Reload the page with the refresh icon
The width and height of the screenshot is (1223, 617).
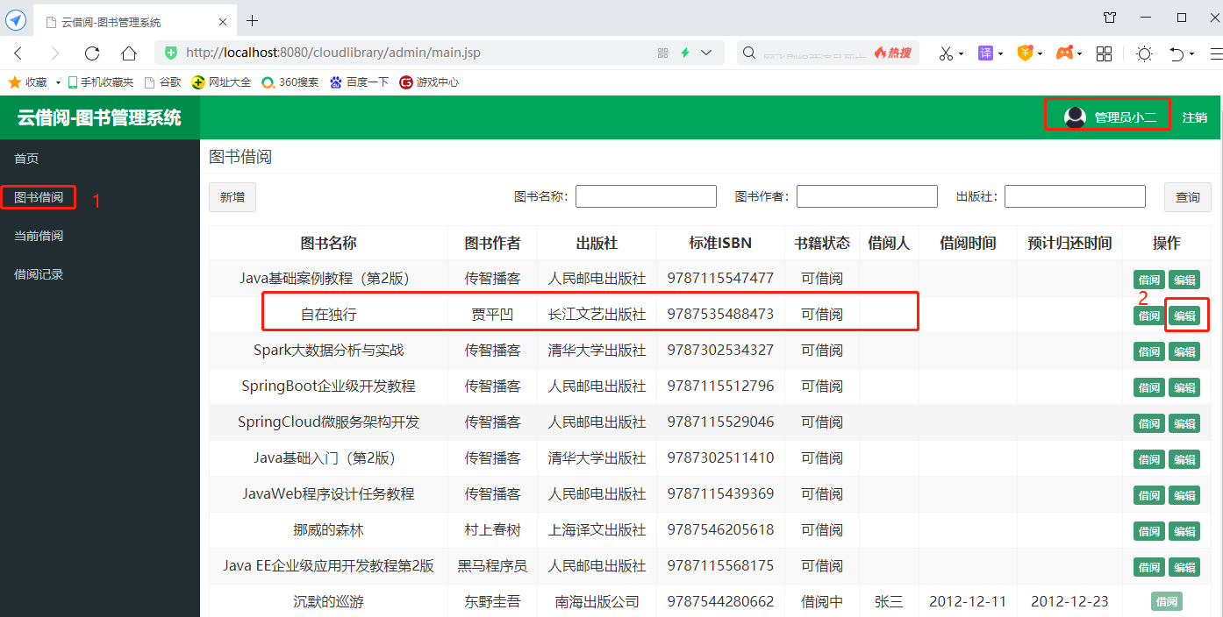point(92,53)
